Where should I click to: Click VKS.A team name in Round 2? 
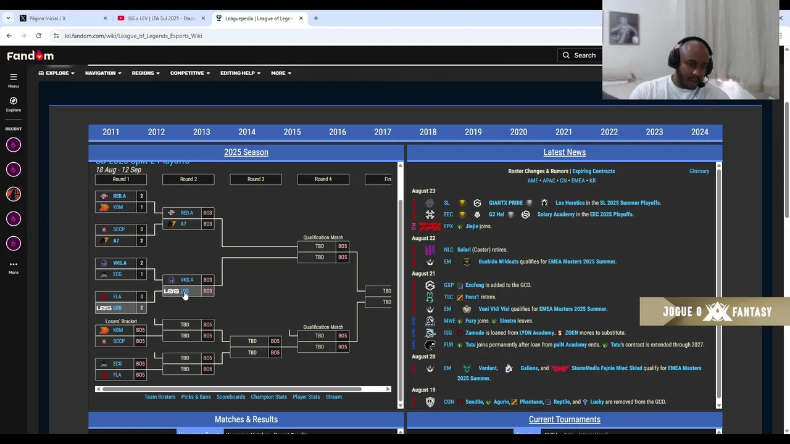tap(186, 280)
